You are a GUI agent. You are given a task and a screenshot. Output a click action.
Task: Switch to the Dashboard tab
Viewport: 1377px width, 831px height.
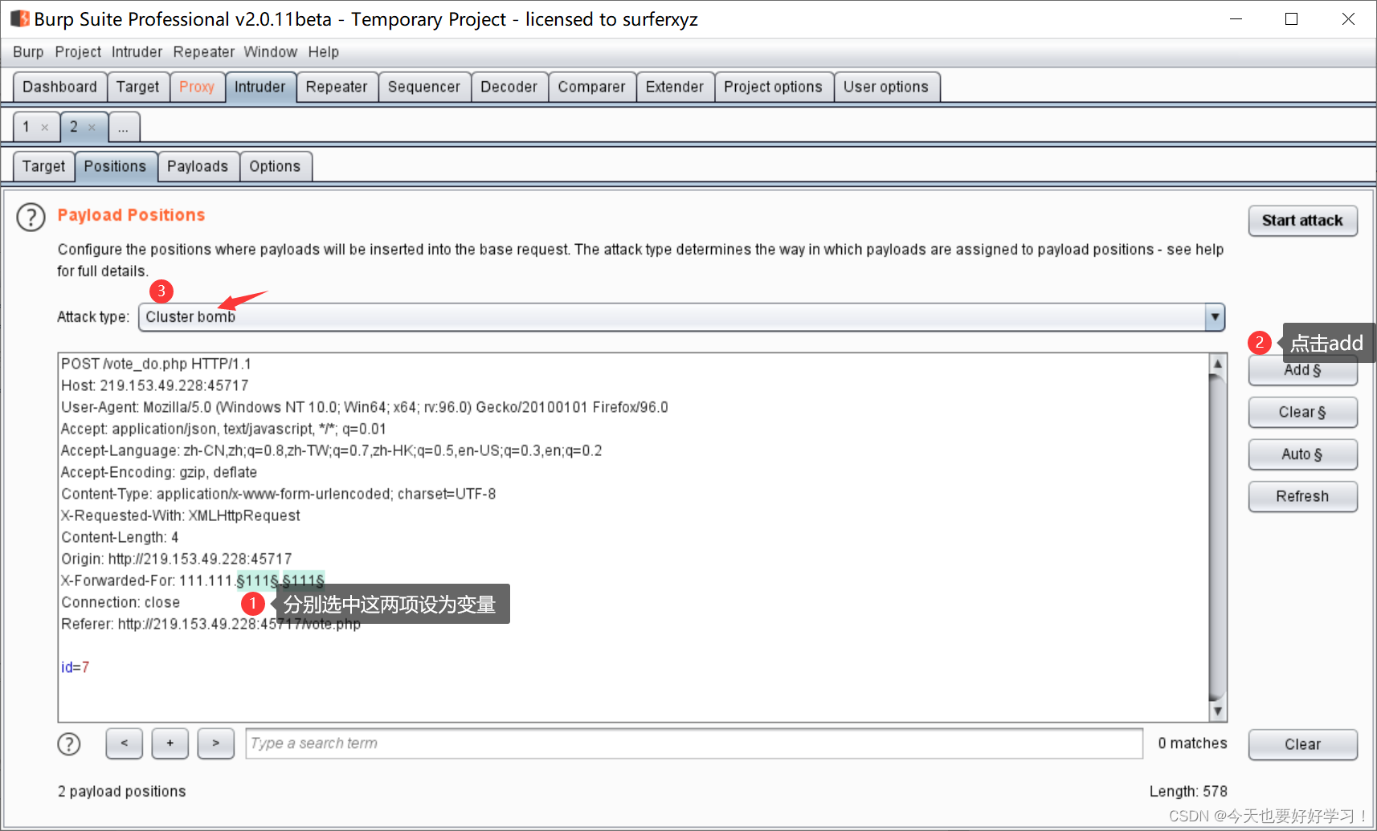pyautogui.click(x=59, y=87)
